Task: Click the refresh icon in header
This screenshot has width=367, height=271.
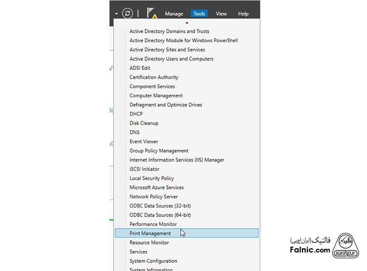Action: point(127,13)
